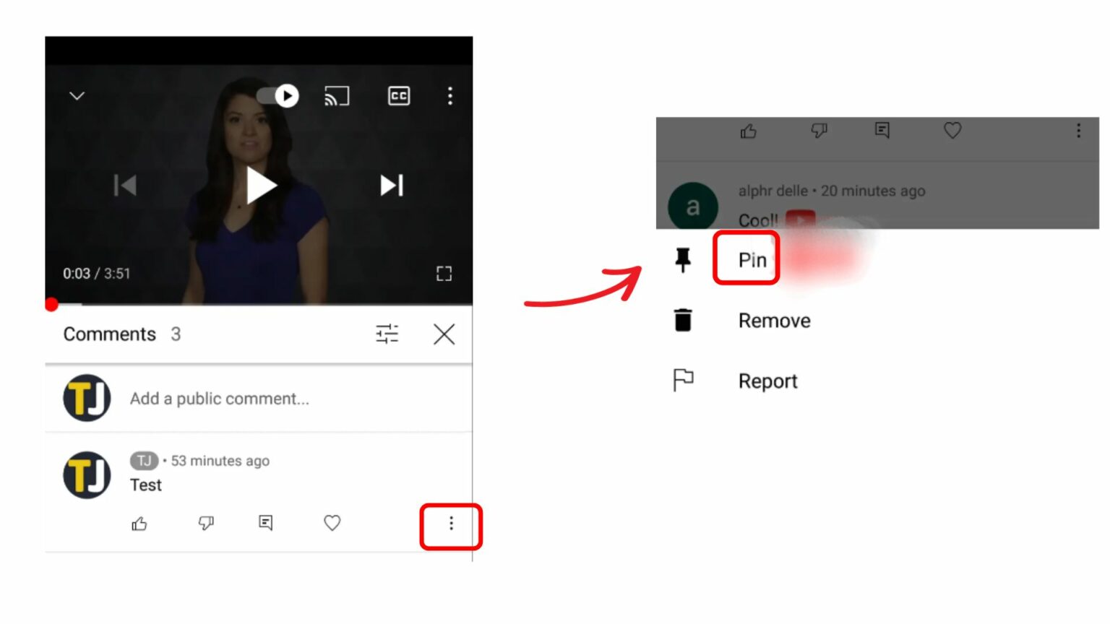The image size is (1110, 624).
Task: Open more options for TJ's comment
Action: click(450, 524)
